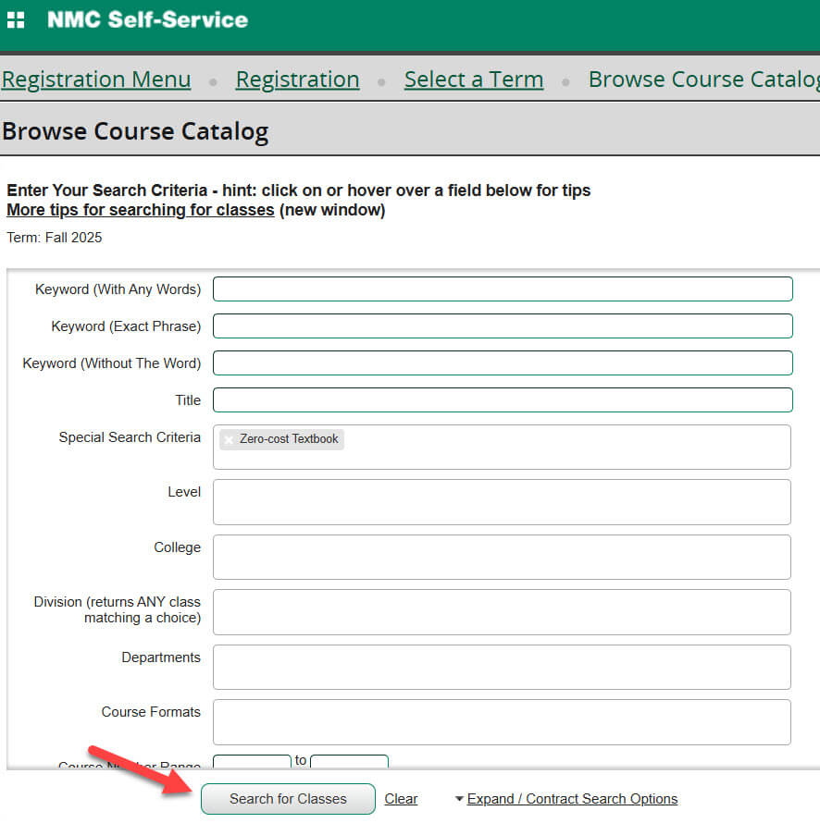Open the College selection box

502,557
